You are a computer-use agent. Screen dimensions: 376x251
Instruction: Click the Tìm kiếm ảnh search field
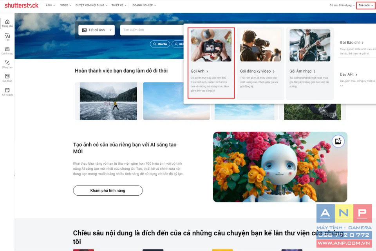point(152,30)
